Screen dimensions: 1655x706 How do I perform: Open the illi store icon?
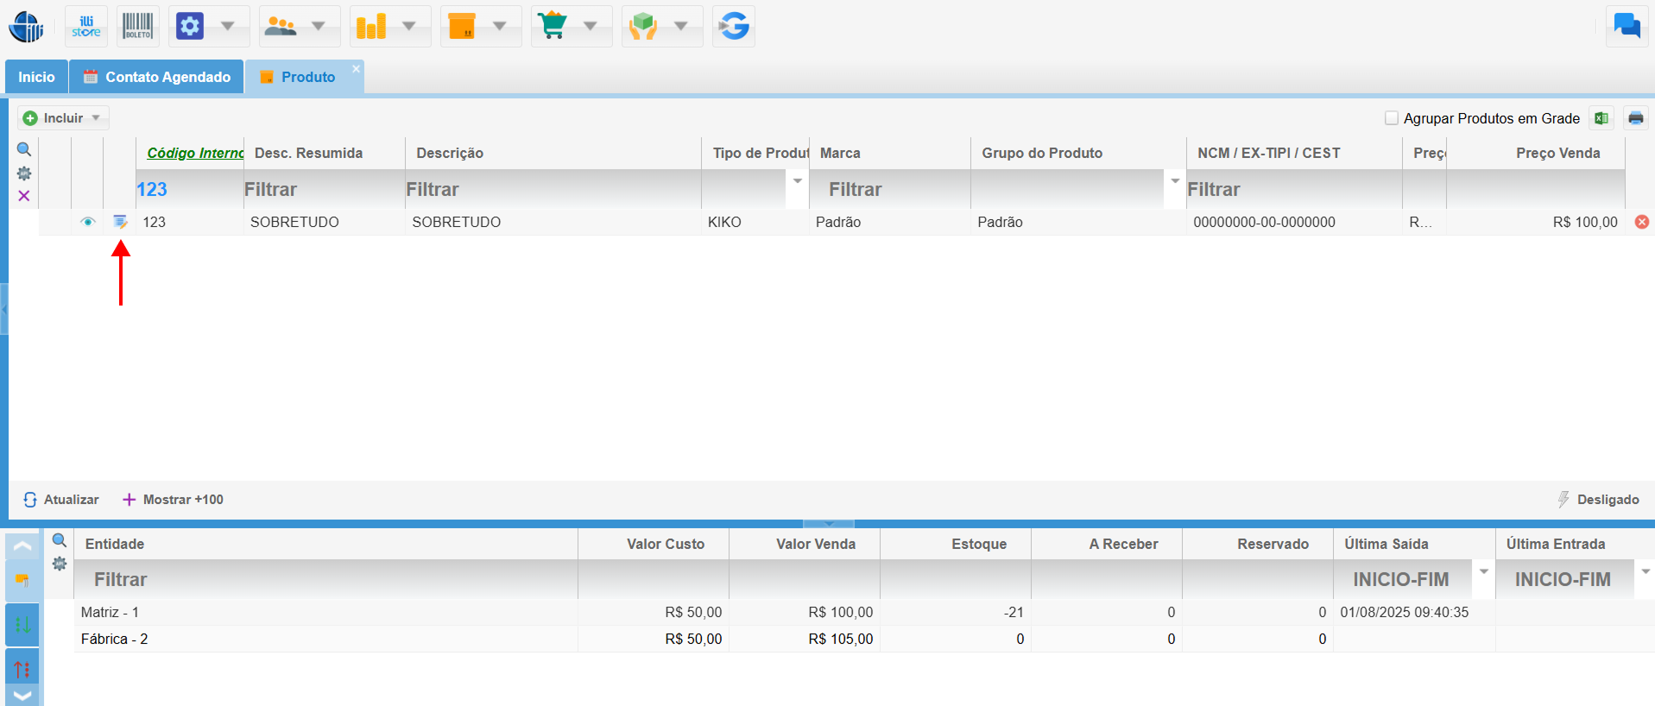pyautogui.click(x=86, y=26)
